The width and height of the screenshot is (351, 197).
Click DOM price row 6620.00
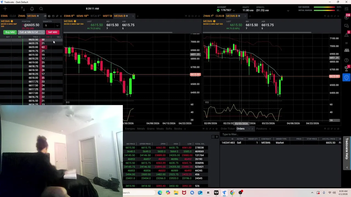click(31, 47)
